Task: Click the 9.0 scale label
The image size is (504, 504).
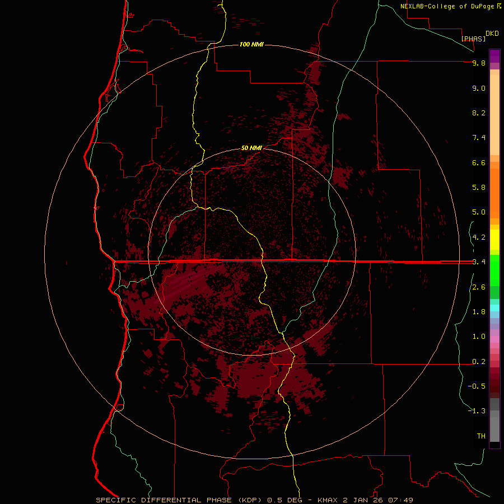Action: coord(479,88)
